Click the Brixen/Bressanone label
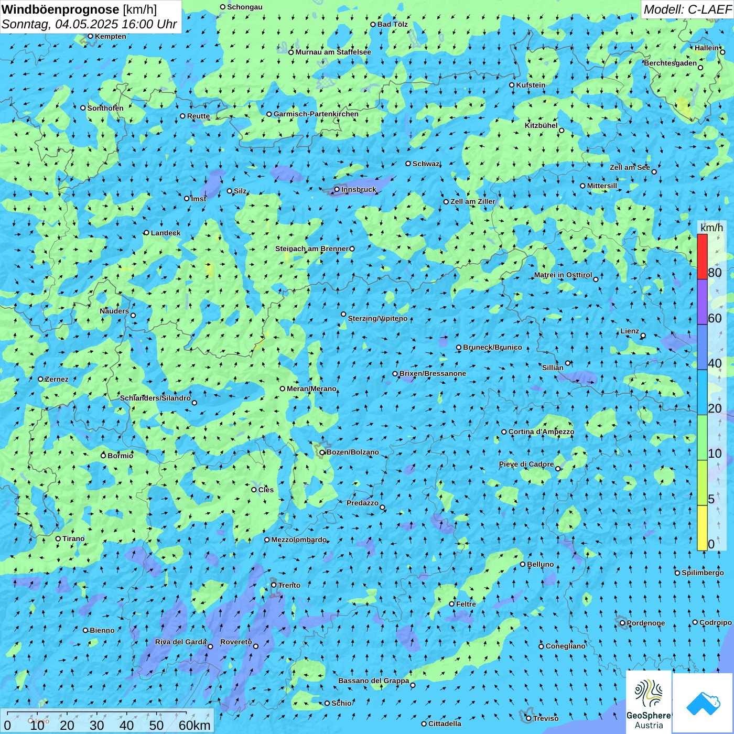Image resolution: width=734 pixels, height=734 pixels. 433,373
